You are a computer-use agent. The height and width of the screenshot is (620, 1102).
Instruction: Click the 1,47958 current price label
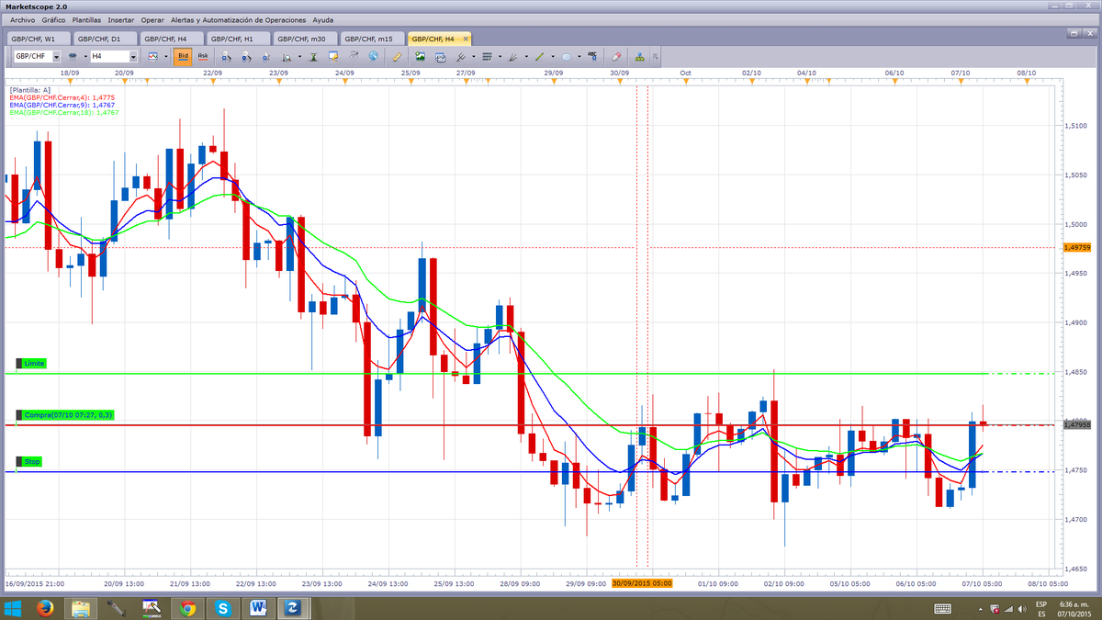pyautogui.click(x=1075, y=424)
